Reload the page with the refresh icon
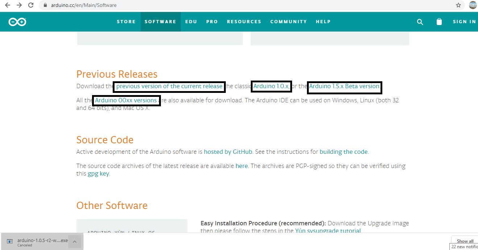The height and width of the screenshot is (250, 478). click(31, 5)
